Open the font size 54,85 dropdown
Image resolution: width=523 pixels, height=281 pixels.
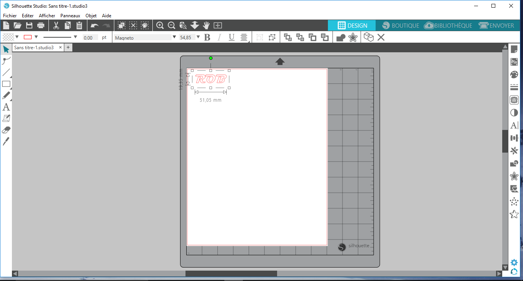pyautogui.click(x=198, y=37)
